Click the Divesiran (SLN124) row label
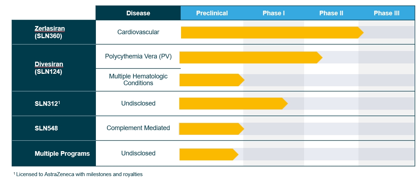 (49, 68)
